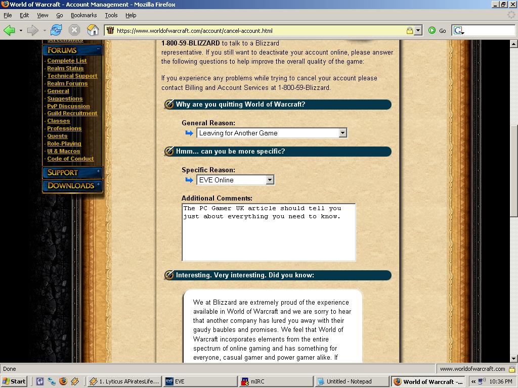
Task: Open the General Reason dropdown
Action: tap(343, 133)
